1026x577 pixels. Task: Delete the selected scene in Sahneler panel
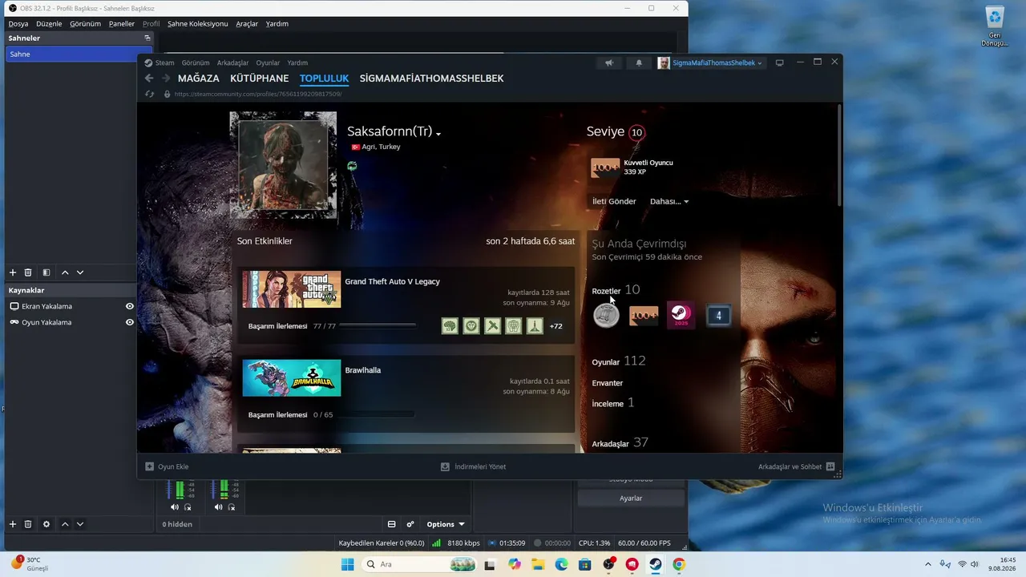click(28, 272)
